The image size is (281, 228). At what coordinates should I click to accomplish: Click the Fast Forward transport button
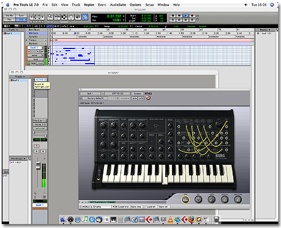tap(185, 20)
